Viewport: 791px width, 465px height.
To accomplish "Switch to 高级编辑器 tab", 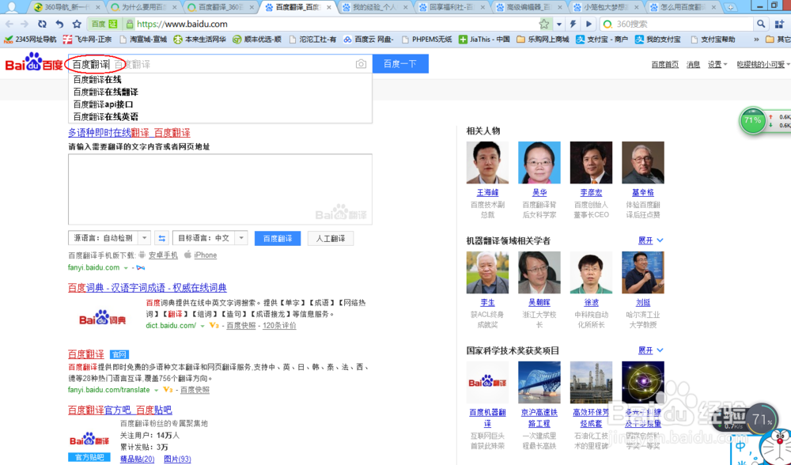I will tap(528, 7).
